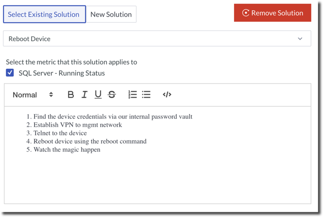Click the chevron on the solution selector

tap(300, 39)
